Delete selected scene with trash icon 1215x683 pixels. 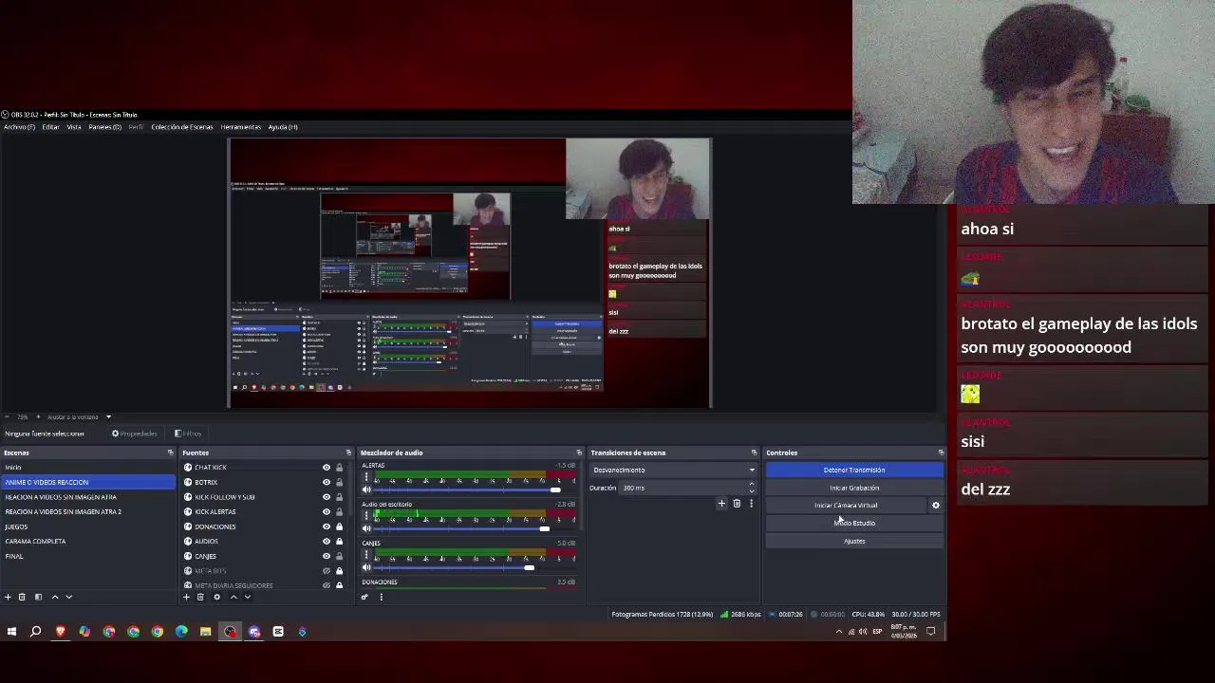pos(22,597)
